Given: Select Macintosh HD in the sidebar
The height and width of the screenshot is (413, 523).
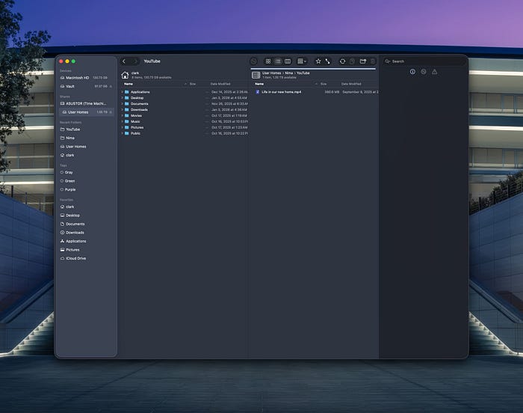Looking at the screenshot, I should (x=87, y=78).
